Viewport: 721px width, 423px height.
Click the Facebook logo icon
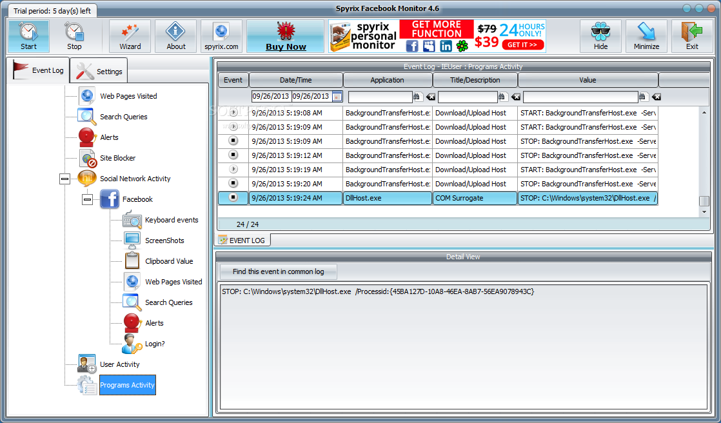[110, 199]
